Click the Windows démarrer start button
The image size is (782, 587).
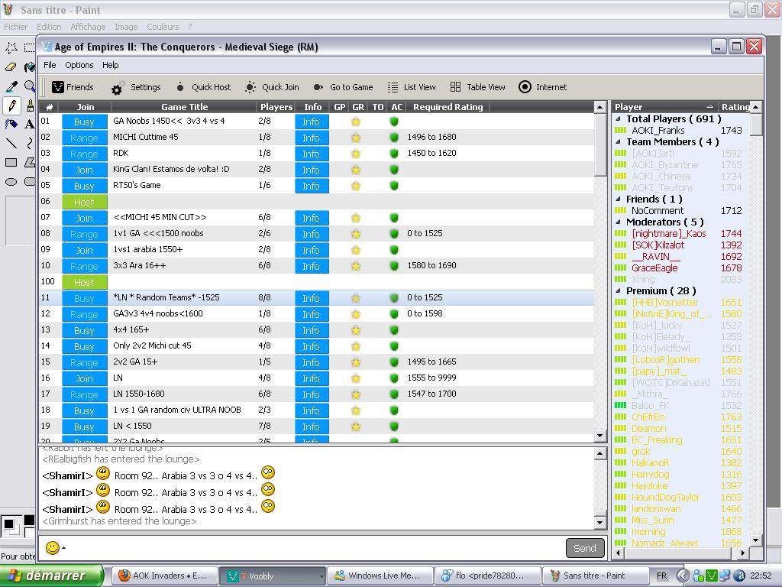(x=51, y=576)
